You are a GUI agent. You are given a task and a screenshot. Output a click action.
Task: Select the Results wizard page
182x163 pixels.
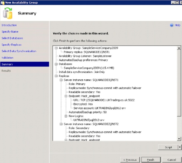tap(6, 71)
